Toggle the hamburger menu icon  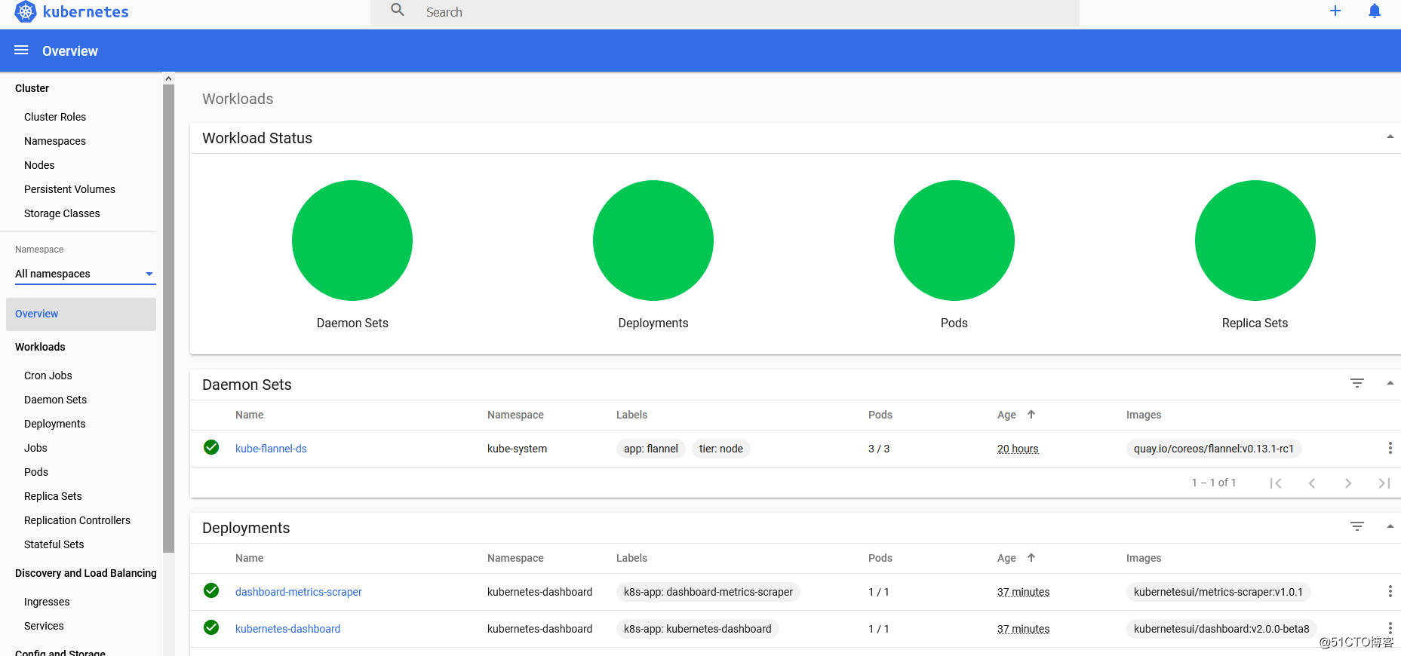pos(21,50)
